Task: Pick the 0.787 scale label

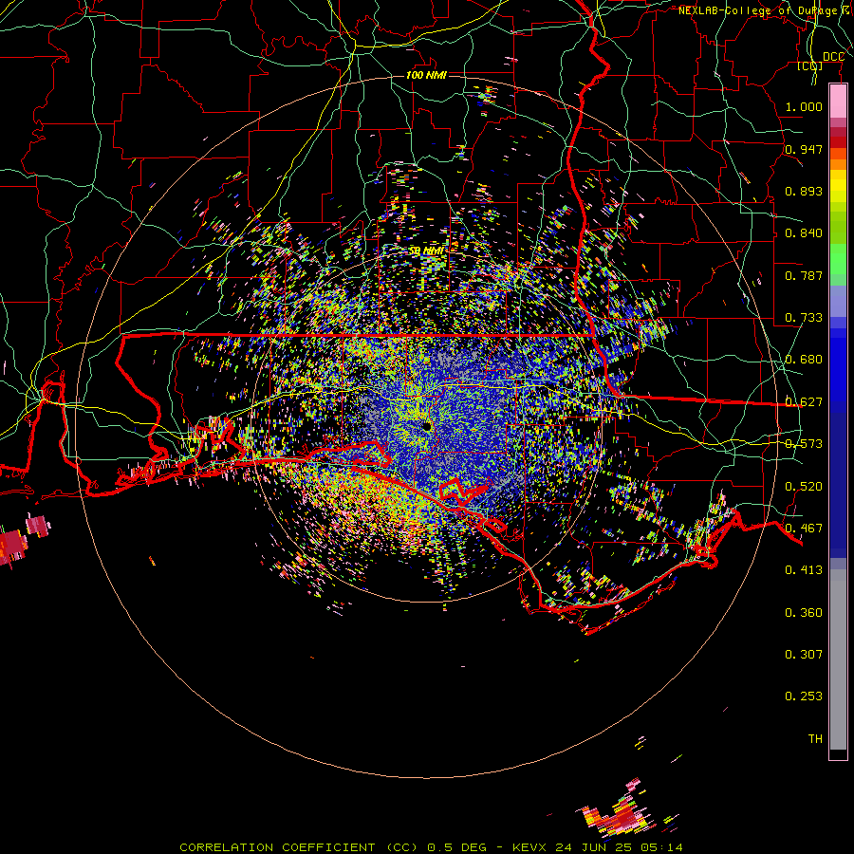Action: coord(804,275)
